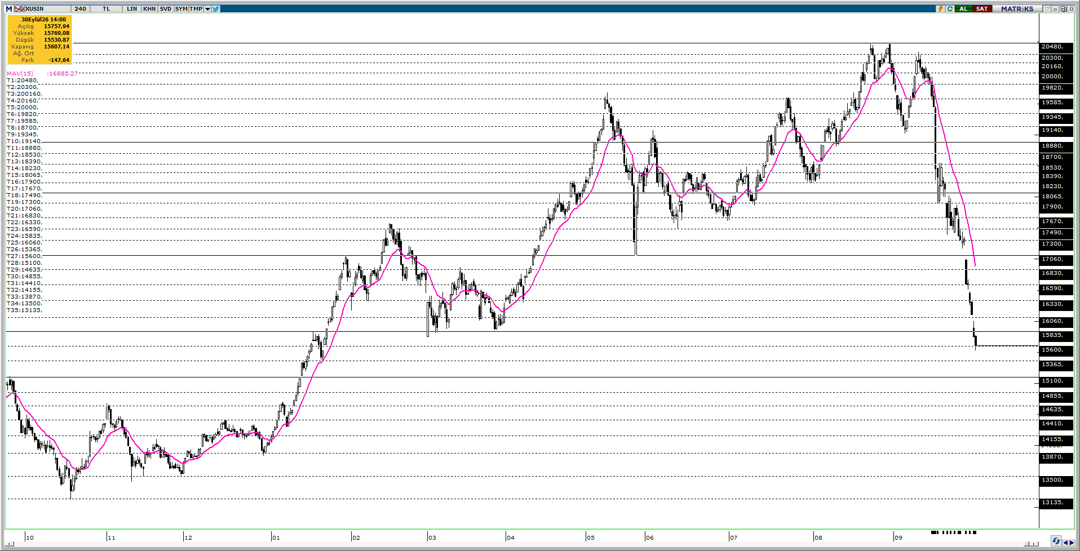
Task: Click the Matriks M logo icon
Action: tap(9, 9)
